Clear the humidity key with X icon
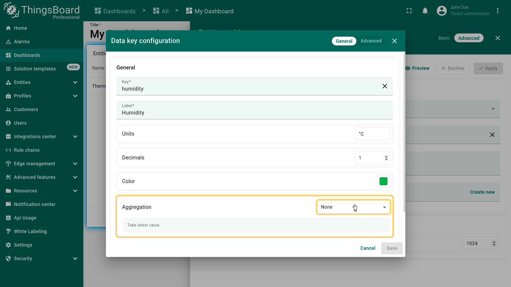511x287 pixels. (x=385, y=86)
